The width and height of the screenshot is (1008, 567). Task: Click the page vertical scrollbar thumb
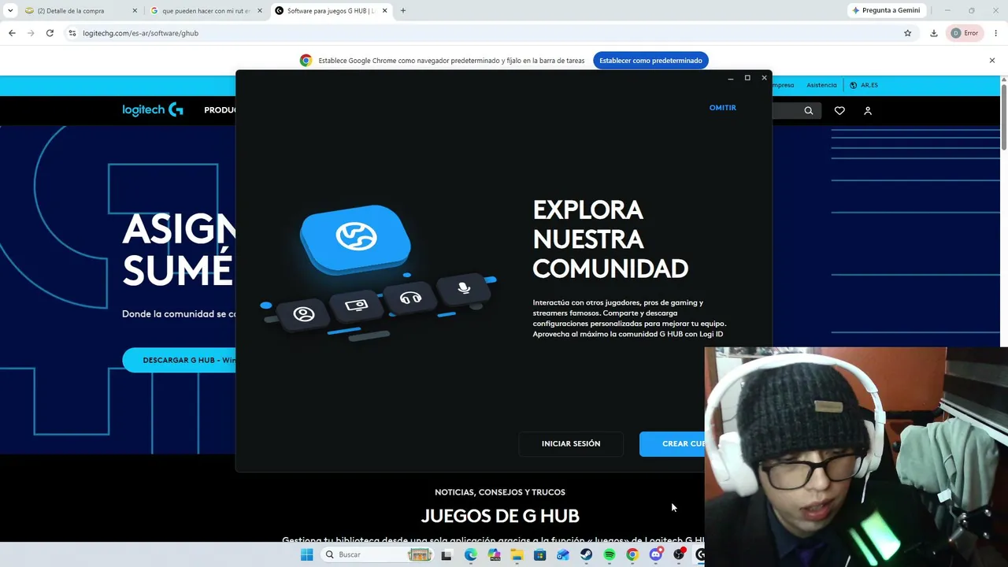click(1003, 117)
